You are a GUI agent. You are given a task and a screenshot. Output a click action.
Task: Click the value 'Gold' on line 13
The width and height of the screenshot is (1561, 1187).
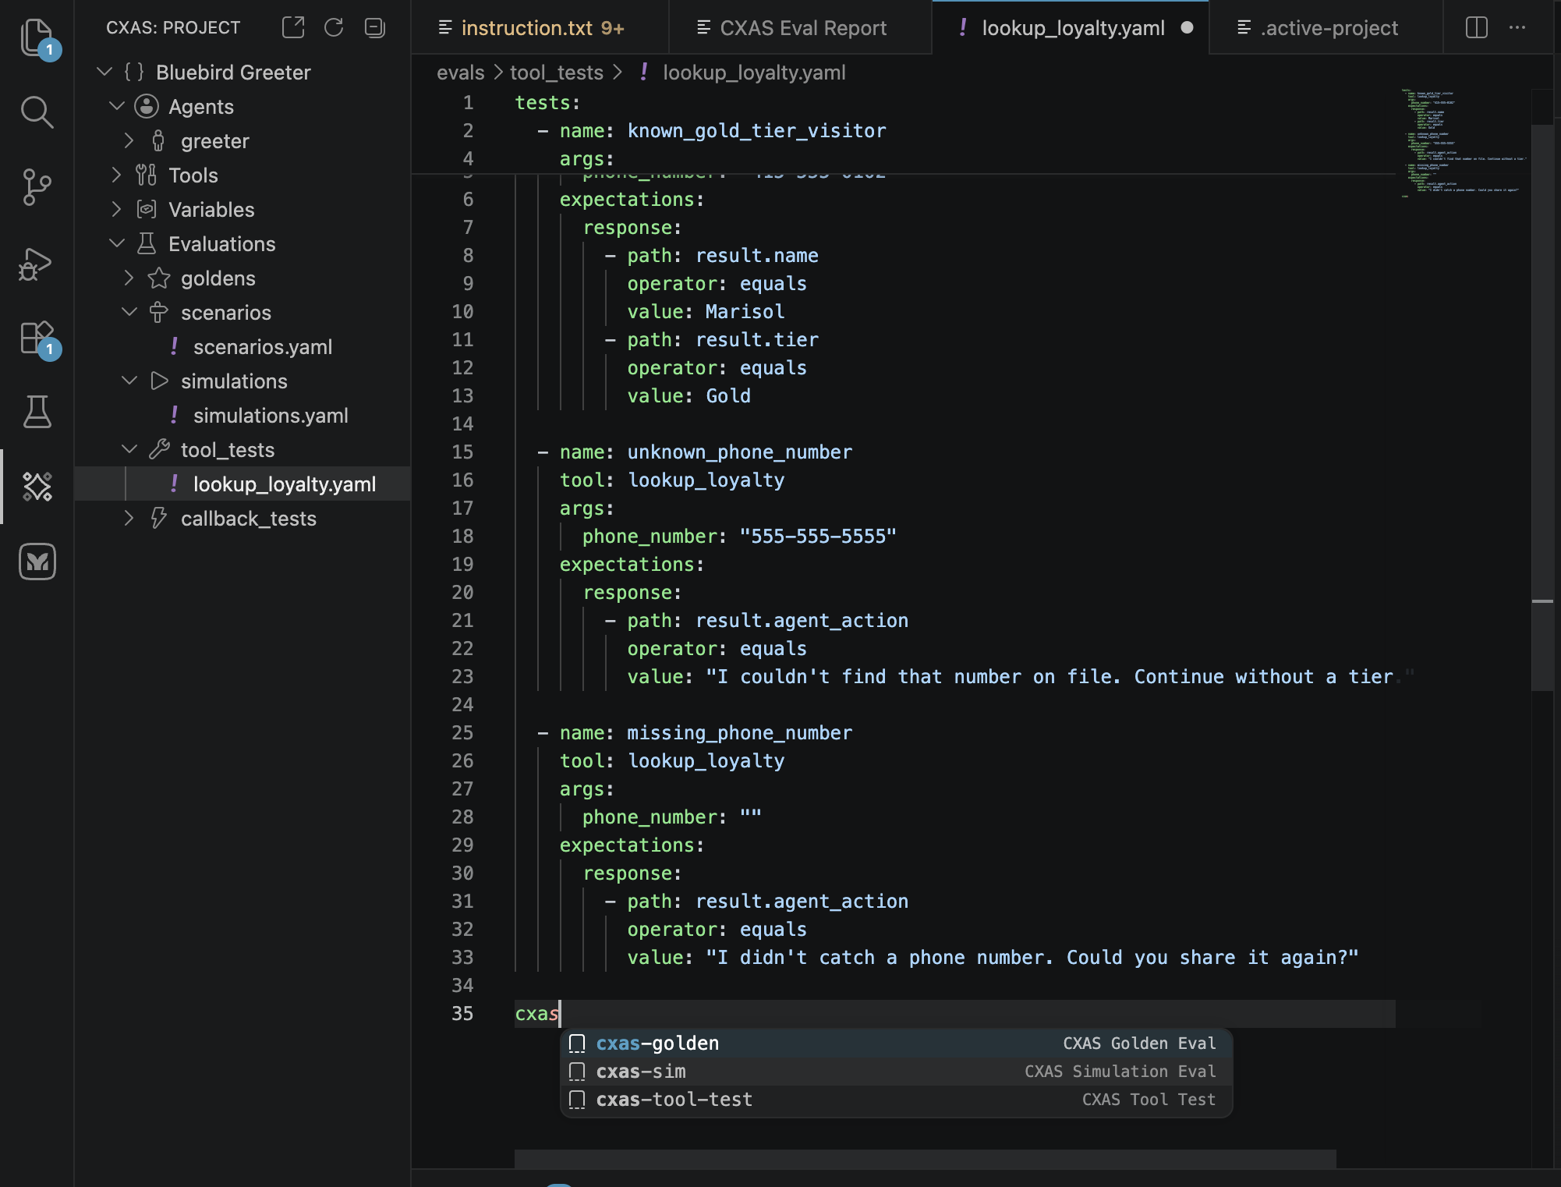pyautogui.click(x=728, y=396)
